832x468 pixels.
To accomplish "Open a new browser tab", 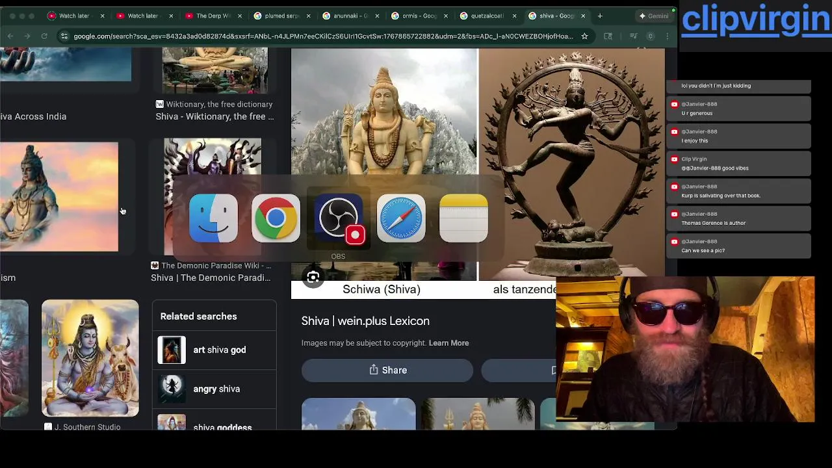I will click(600, 16).
